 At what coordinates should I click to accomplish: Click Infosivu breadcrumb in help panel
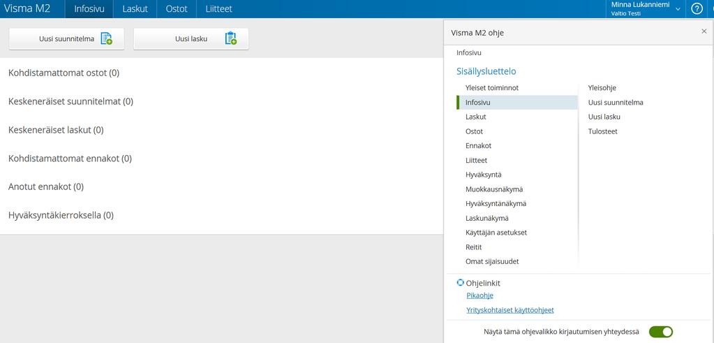[469, 53]
